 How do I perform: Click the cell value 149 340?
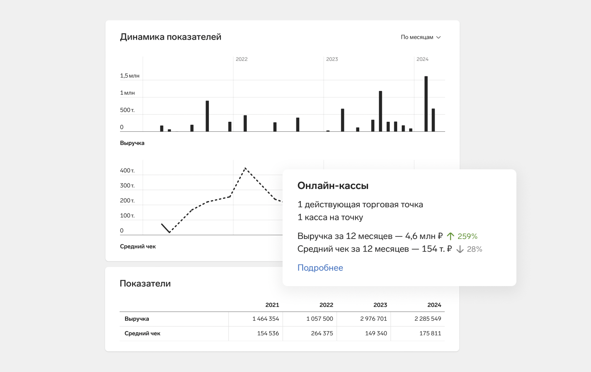pos(376,334)
